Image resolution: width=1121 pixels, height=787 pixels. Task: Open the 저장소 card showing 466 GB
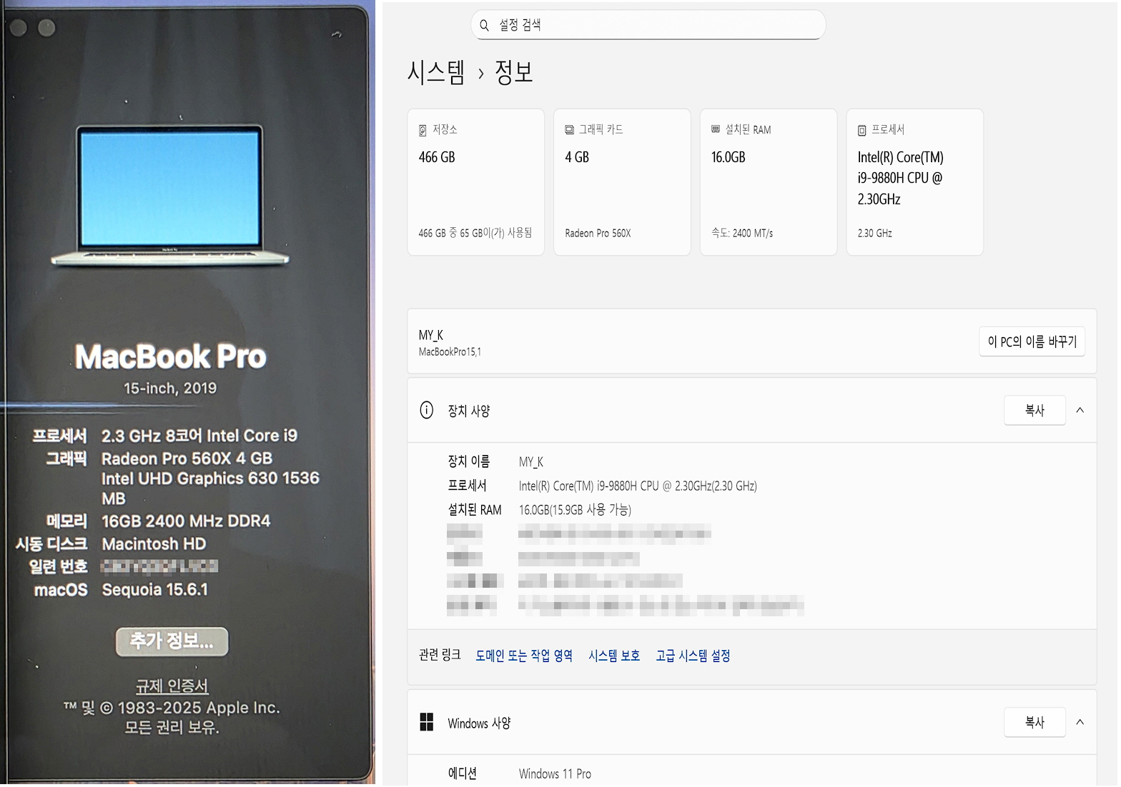click(475, 182)
